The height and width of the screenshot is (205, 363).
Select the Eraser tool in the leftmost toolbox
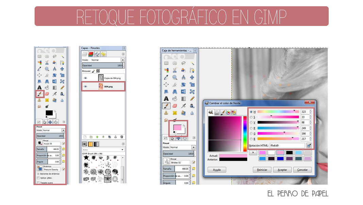coord(47,94)
